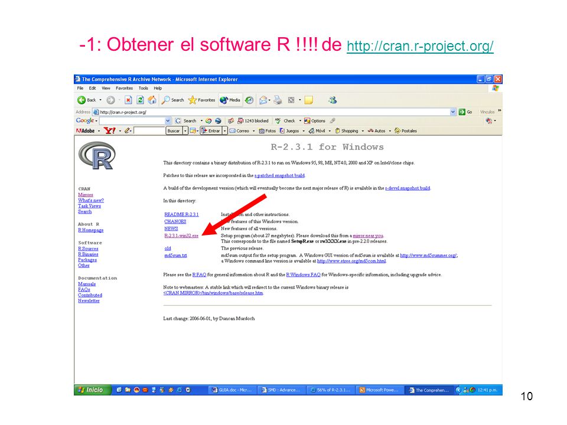Open the Buscar button dropdown arrow

click(x=185, y=131)
